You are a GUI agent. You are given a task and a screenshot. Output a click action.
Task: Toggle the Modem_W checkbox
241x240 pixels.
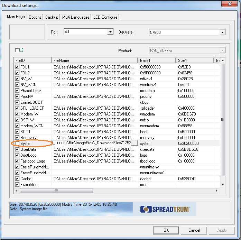pyautogui.click(x=17, y=114)
